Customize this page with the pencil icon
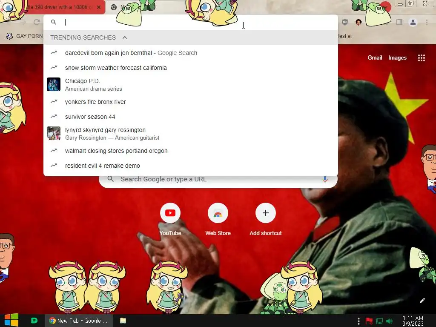 pos(422,301)
